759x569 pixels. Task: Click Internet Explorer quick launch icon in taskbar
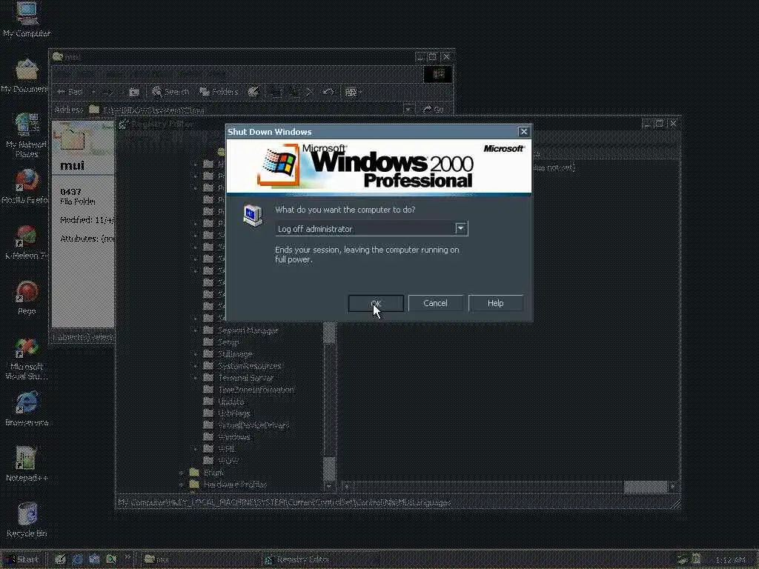pyautogui.click(x=77, y=559)
